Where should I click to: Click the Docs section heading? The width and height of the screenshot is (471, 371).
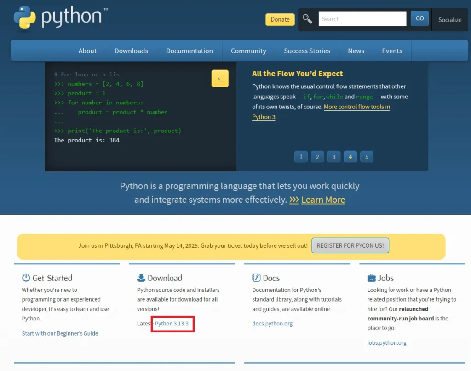coord(271,278)
